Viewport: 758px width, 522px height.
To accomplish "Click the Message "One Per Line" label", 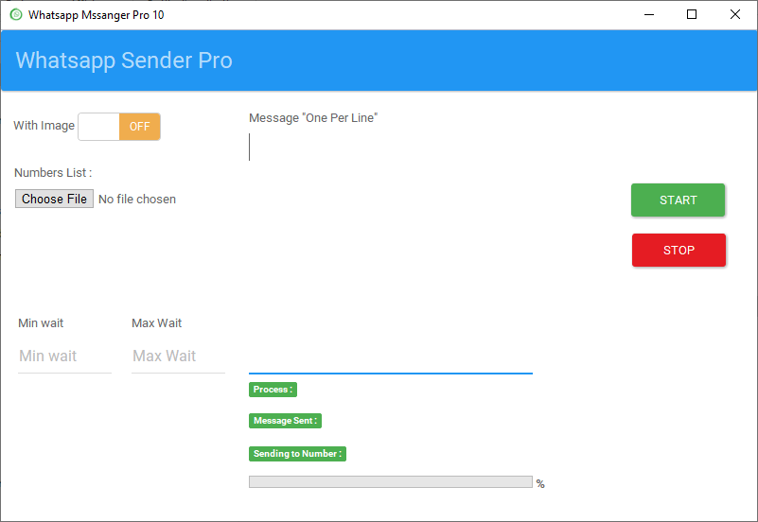I will click(313, 118).
